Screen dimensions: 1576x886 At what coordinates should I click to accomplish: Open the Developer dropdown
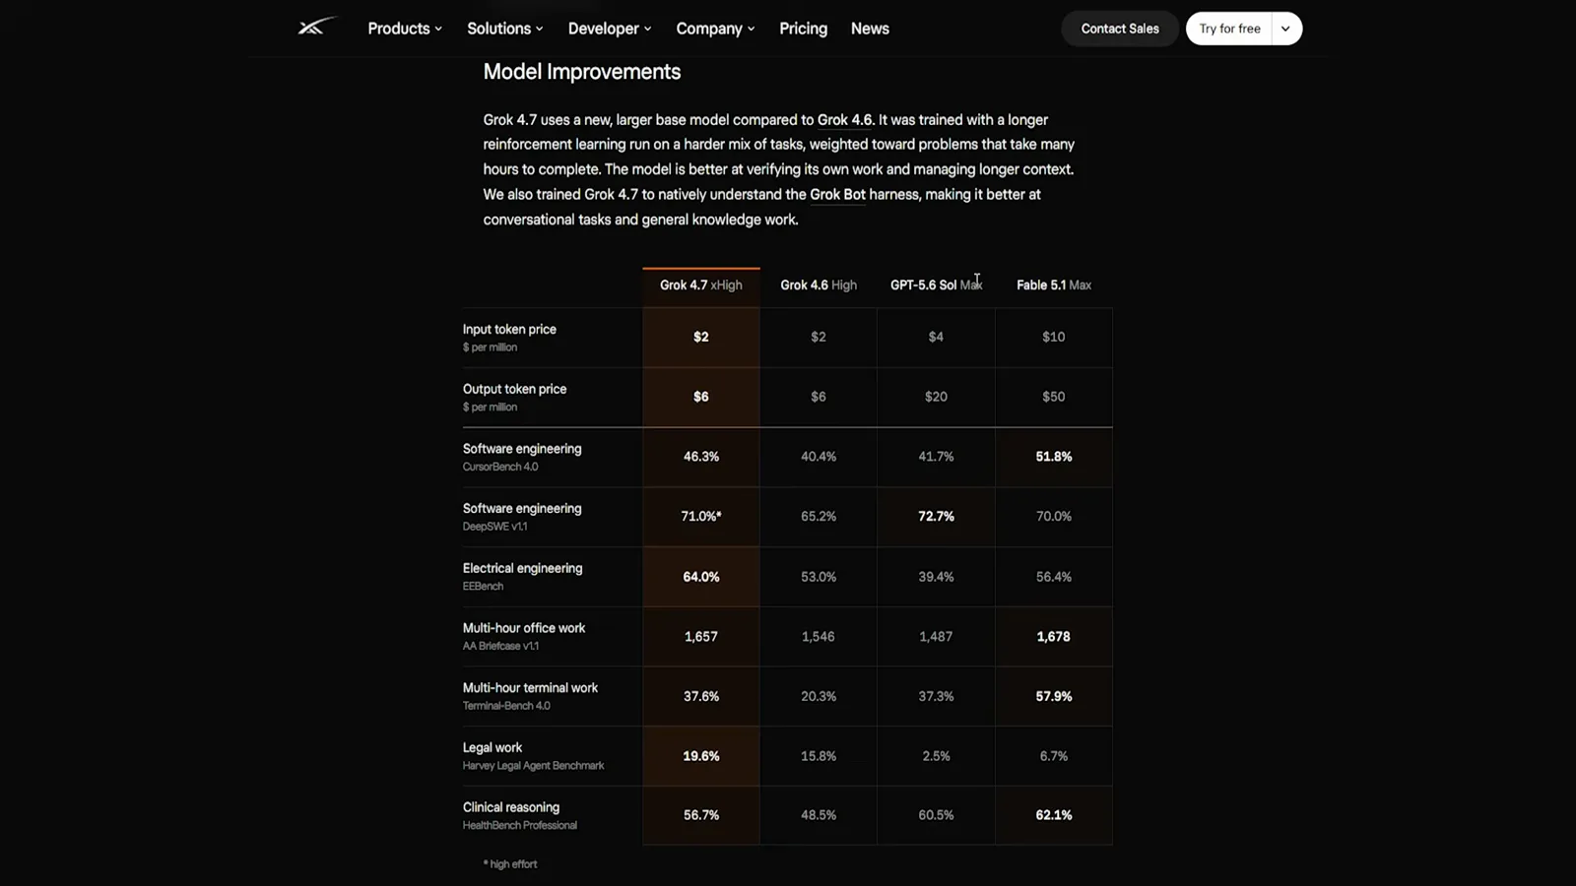click(610, 29)
